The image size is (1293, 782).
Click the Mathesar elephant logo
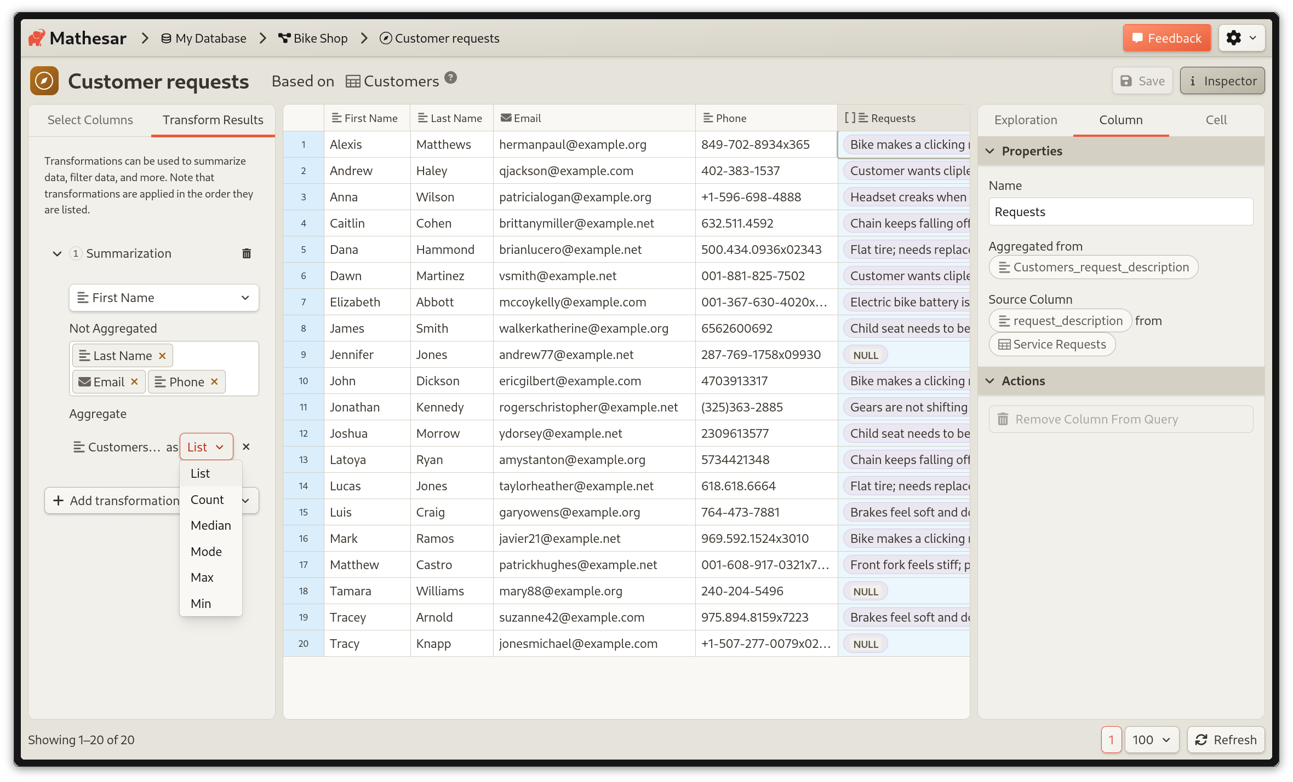37,38
